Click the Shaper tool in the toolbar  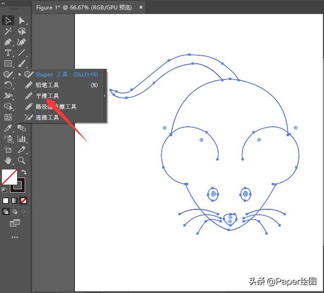click(x=8, y=74)
